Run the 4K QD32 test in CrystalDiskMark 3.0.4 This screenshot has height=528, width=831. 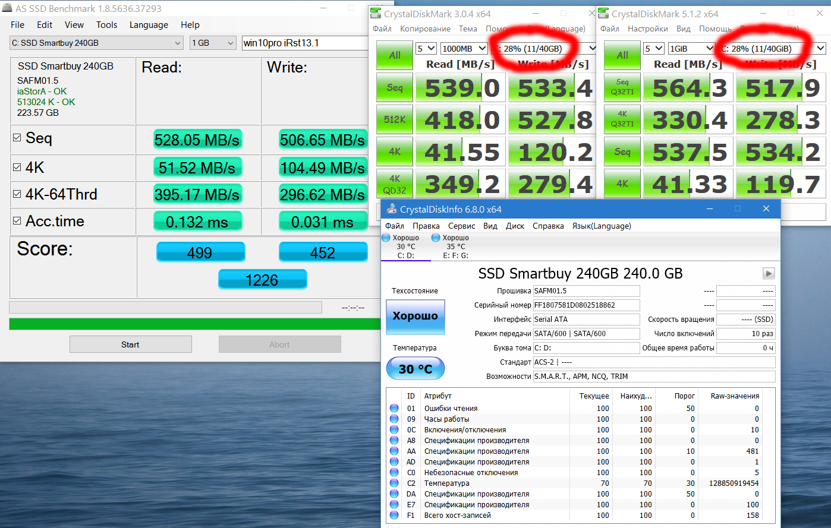point(395,184)
